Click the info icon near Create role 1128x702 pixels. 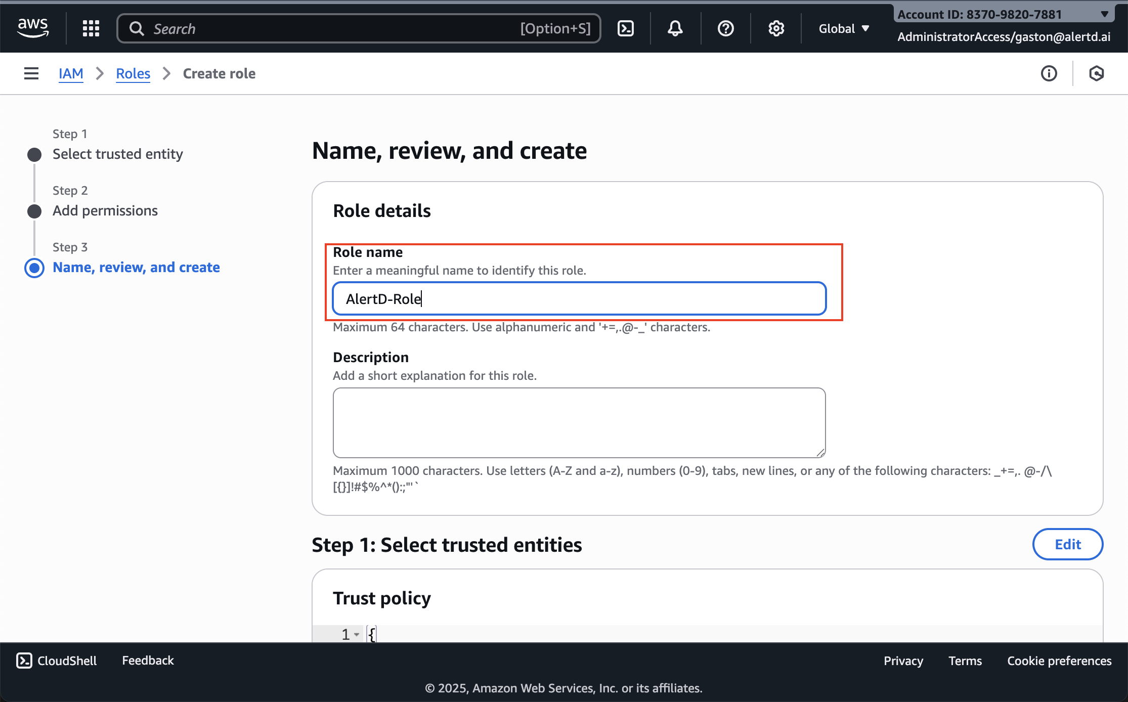(x=1049, y=73)
